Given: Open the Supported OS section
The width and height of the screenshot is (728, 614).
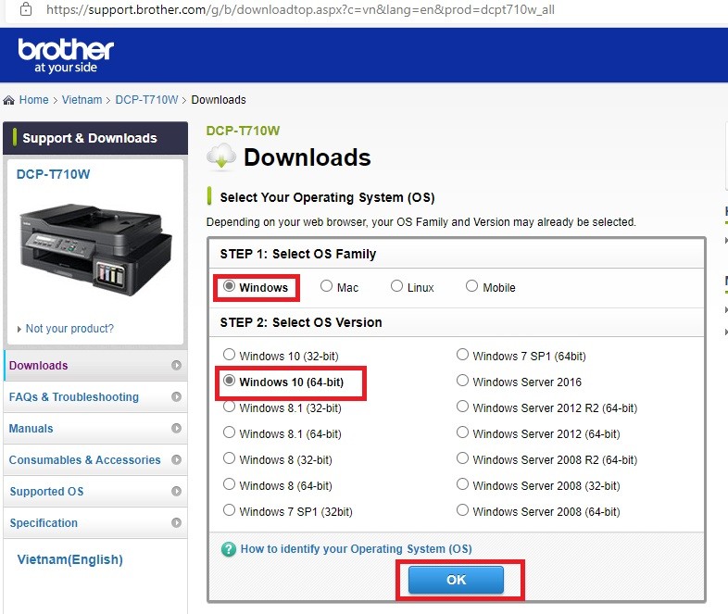Looking at the screenshot, I should point(95,491).
